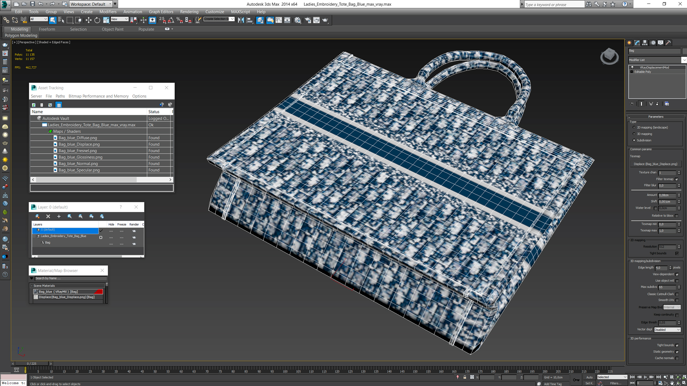Open the Hierarchy command panel tab
The height and width of the screenshot is (386, 687).
(645, 43)
